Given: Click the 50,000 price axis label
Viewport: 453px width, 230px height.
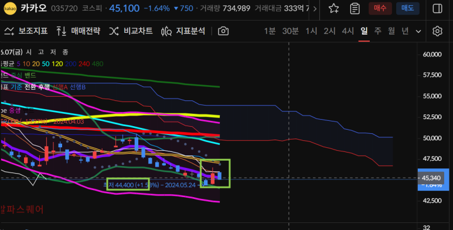Looking at the screenshot, I should pos(432,138).
